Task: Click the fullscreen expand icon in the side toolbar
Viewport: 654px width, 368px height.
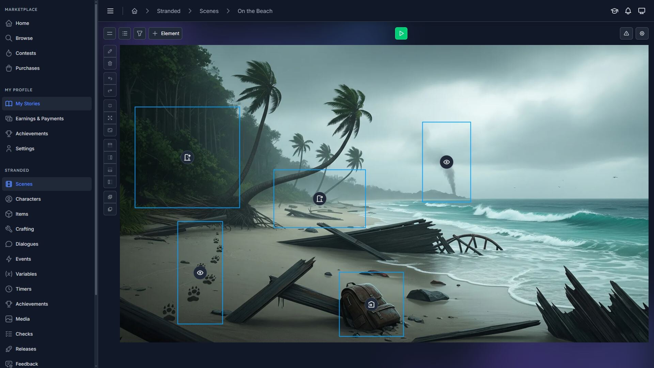Action: 110,118
